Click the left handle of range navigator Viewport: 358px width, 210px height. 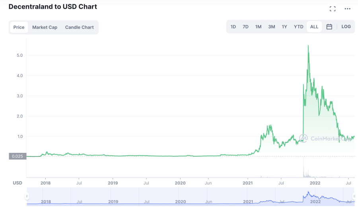[27, 196]
